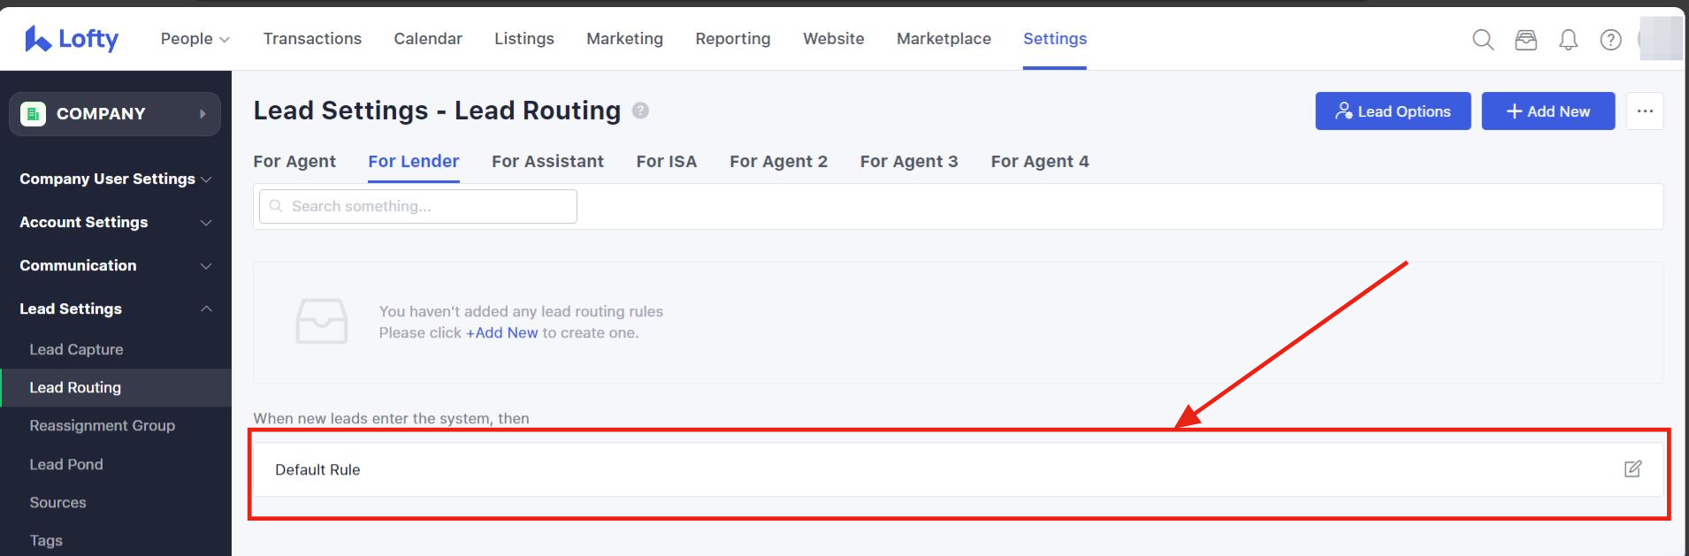The image size is (1689, 556).
Task: Switch to the For Assistant tab
Action: coord(547,162)
